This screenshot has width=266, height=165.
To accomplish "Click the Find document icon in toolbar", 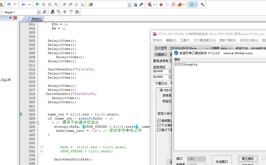I will coord(135,5).
